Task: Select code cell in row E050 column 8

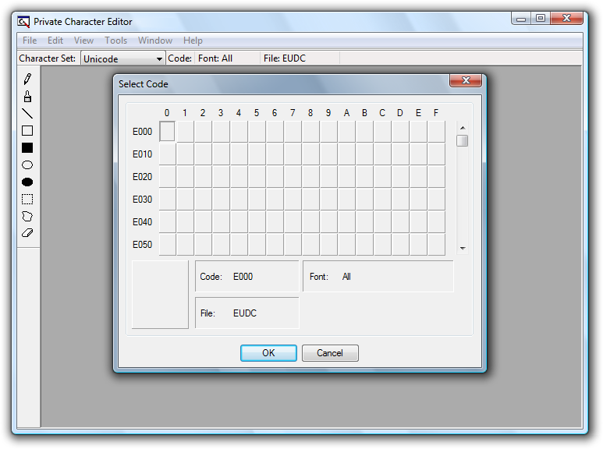Action: pos(310,245)
